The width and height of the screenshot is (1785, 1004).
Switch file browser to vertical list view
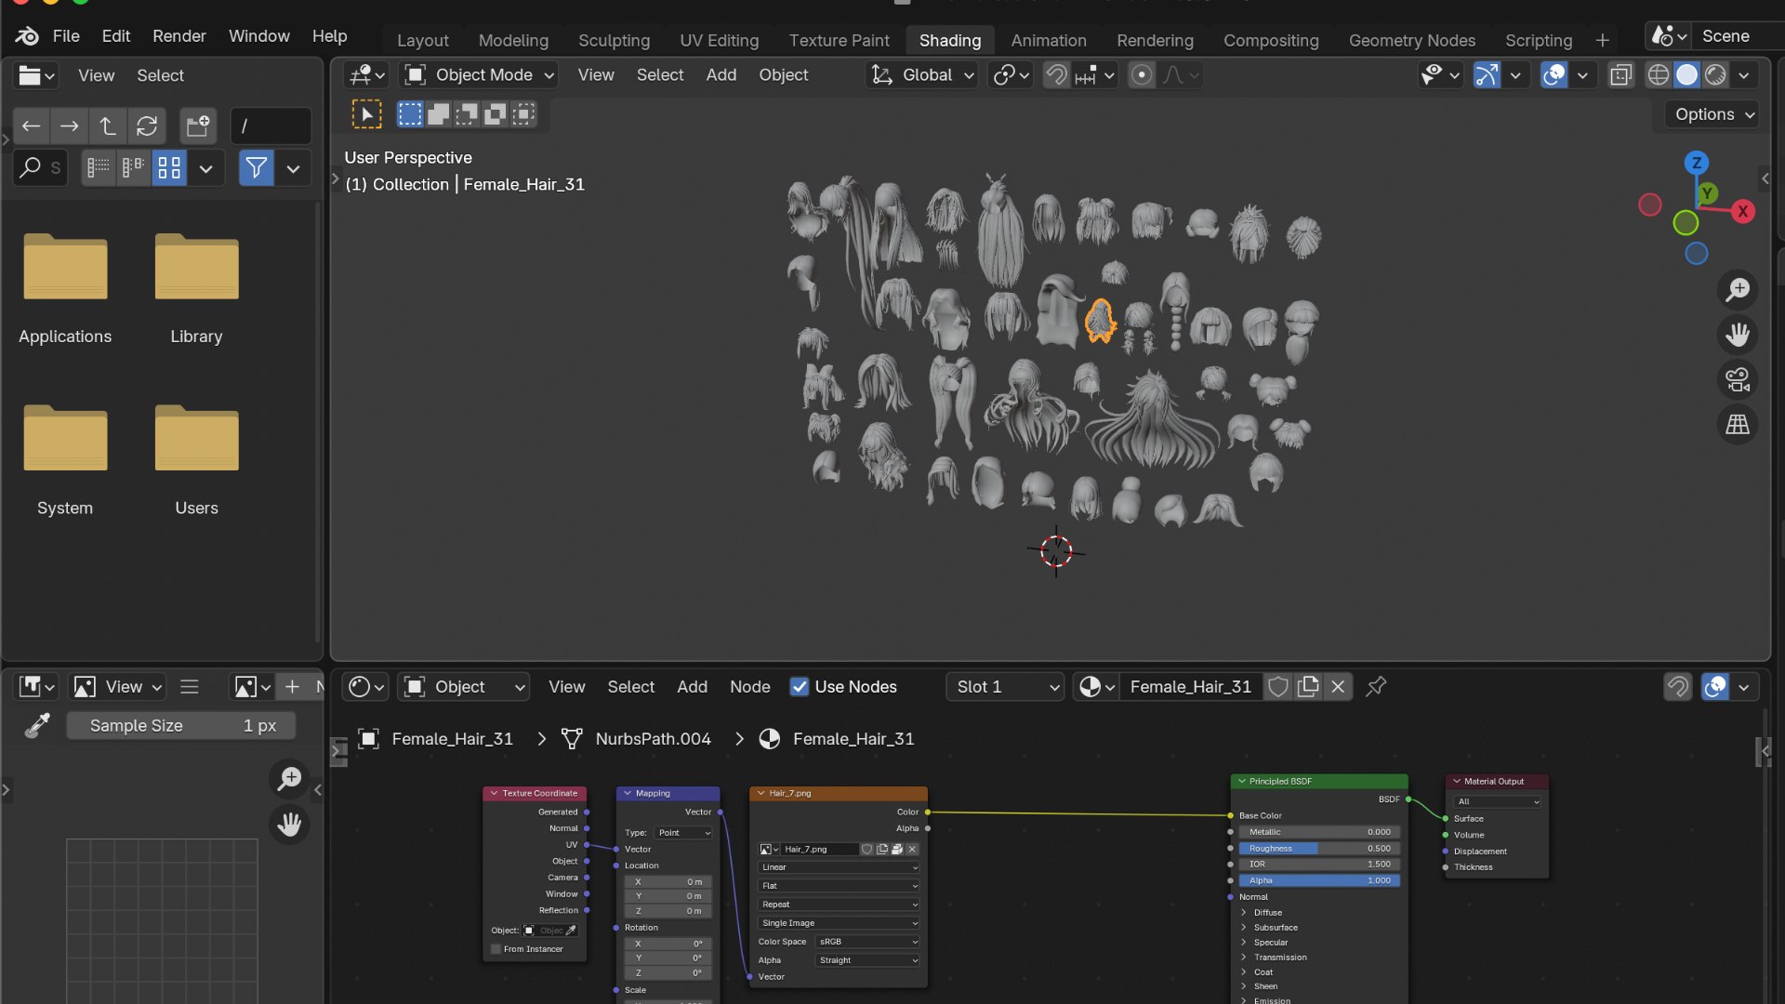(98, 168)
